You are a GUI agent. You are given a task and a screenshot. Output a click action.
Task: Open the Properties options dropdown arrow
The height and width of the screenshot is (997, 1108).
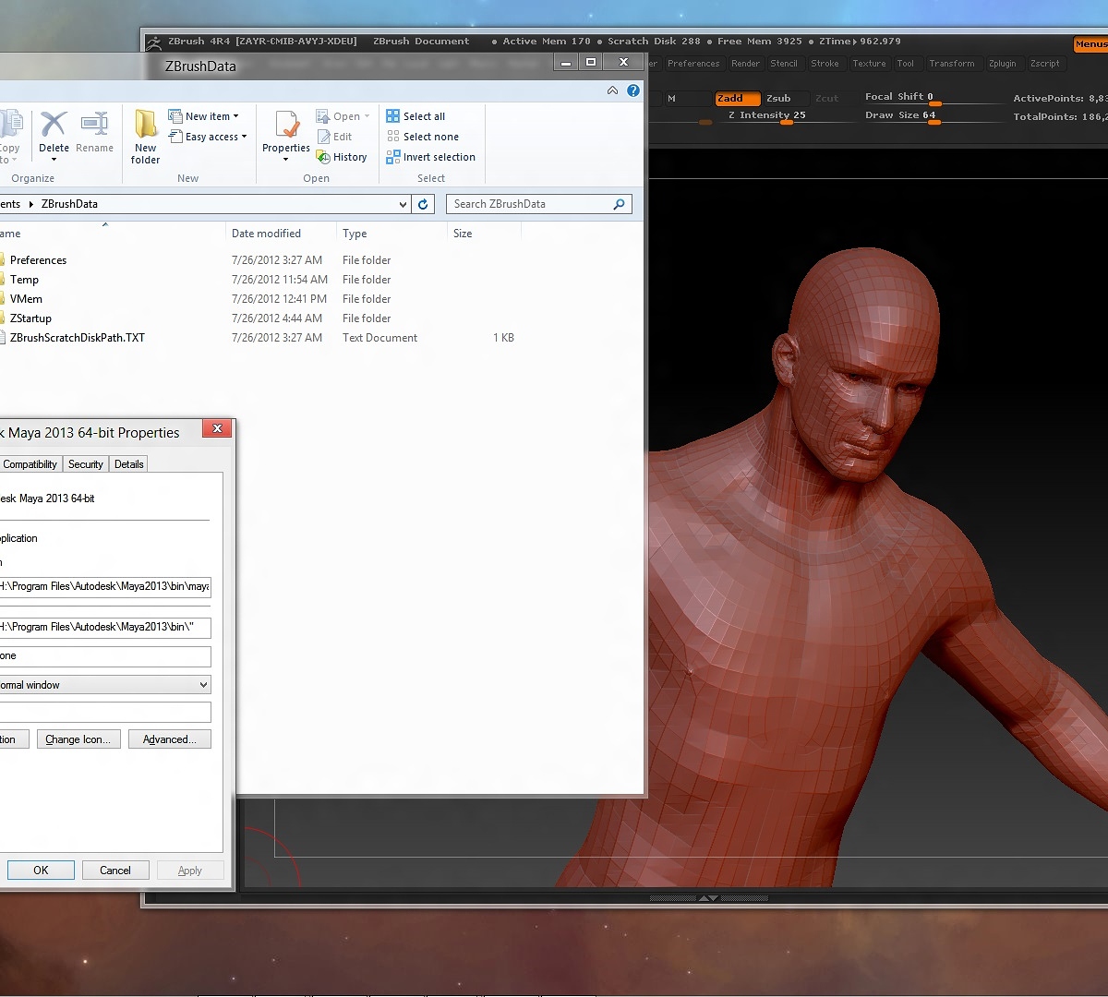pos(286,160)
